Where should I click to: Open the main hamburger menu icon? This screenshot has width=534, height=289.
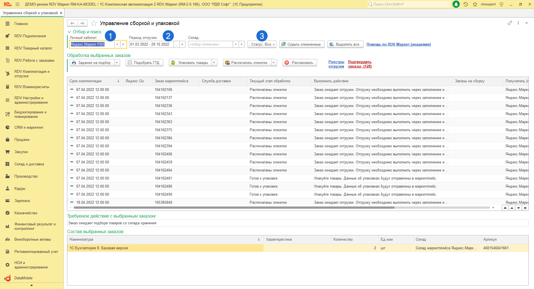tap(18, 4)
